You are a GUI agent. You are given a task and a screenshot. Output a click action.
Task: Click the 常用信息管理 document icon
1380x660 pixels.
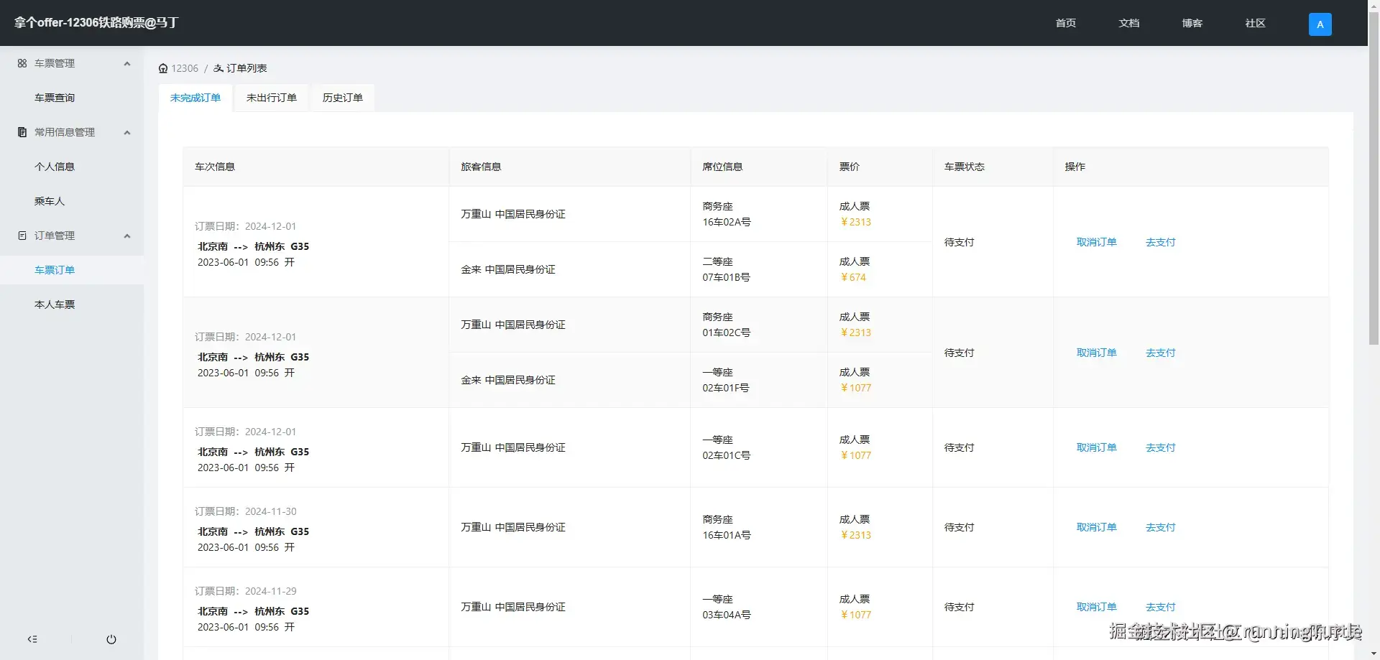pos(22,132)
